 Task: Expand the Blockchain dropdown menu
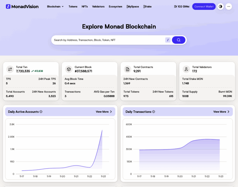(x=55, y=7)
